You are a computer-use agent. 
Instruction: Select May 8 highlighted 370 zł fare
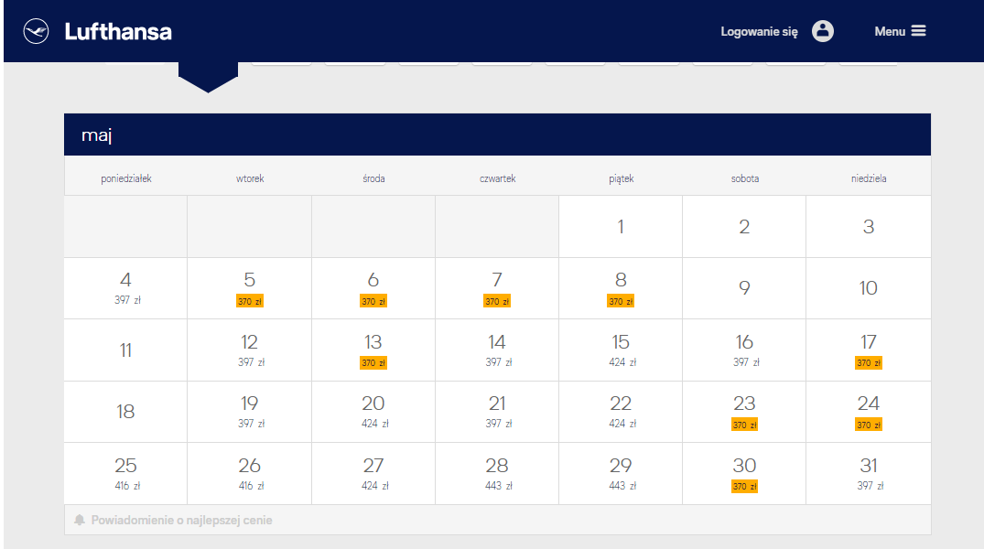pos(621,288)
